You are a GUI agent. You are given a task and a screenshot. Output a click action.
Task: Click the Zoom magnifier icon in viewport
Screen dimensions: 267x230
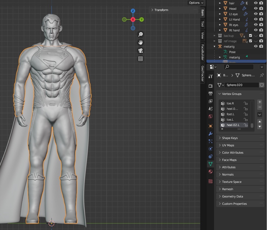[x=141, y=34]
